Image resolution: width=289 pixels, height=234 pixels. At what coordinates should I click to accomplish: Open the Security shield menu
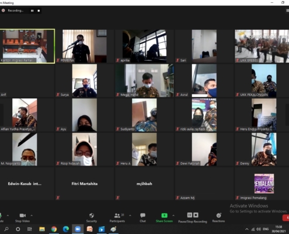pyautogui.click(x=92, y=218)
